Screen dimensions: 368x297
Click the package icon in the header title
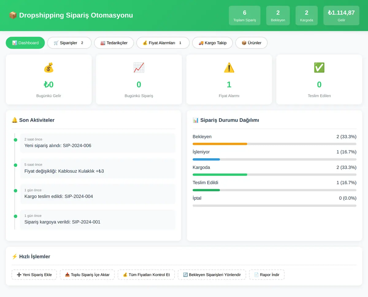click(13, 15)
